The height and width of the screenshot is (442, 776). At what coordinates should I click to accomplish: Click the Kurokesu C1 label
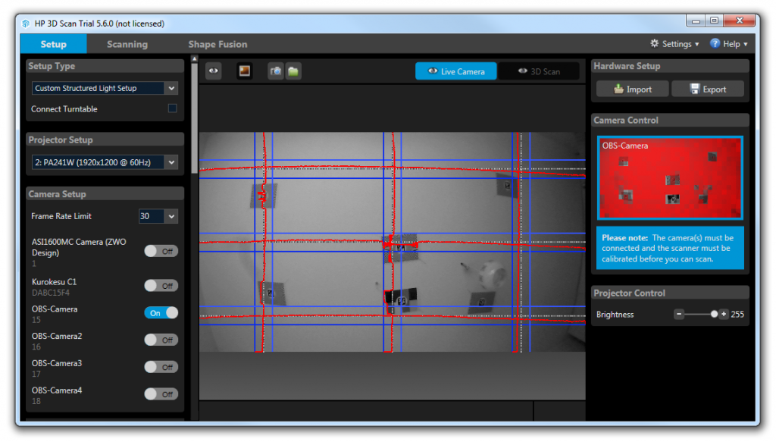click(54, 281)
